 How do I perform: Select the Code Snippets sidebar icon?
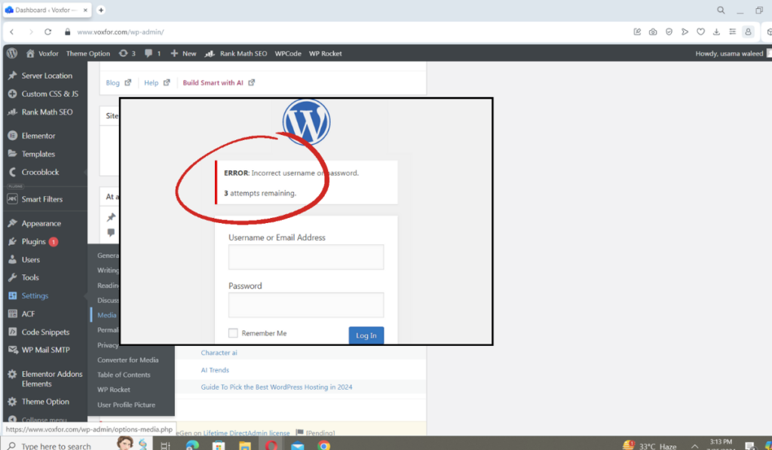pyautogui.click(x=11, y=332)
